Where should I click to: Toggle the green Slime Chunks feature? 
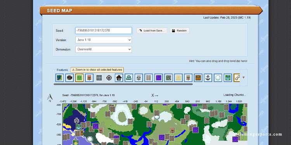click(x=79, y=78)
